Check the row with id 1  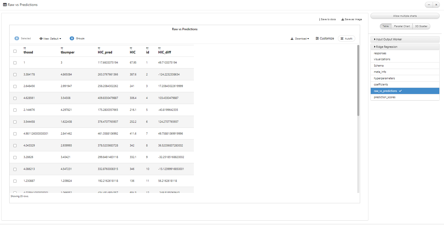coord(15,63)
